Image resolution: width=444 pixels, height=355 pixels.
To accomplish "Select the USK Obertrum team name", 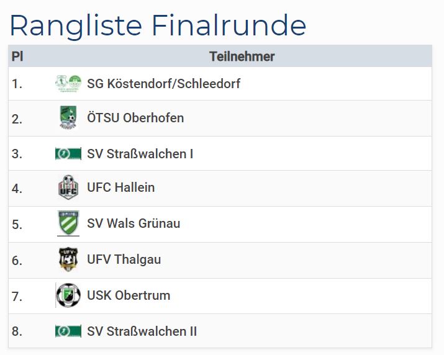I will click(x=129, y=295).
